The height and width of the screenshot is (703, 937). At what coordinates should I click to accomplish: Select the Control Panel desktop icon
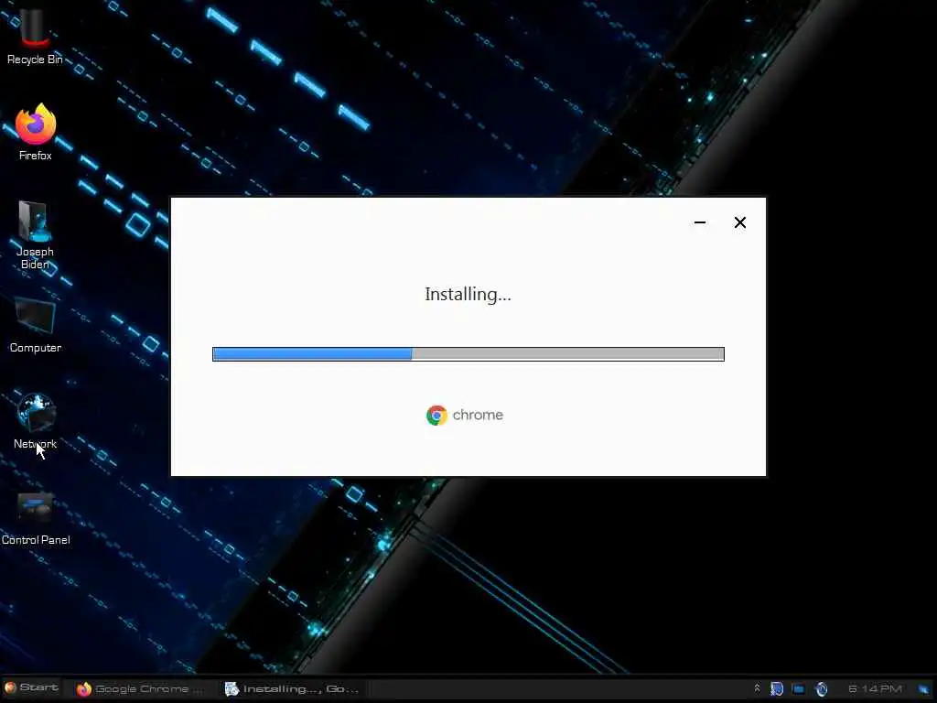click(36, 518)
